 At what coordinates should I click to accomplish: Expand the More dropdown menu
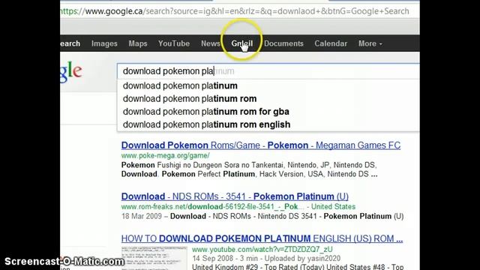point(370,43)
